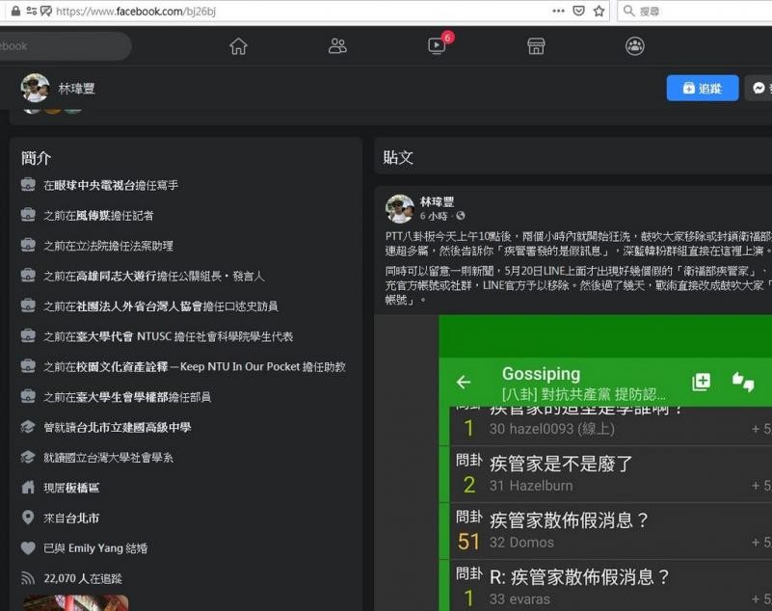Bookmark this page with the star icon

(599, 11)
